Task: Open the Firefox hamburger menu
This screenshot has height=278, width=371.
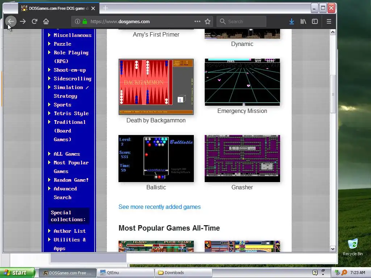Action: coord(329,21)
